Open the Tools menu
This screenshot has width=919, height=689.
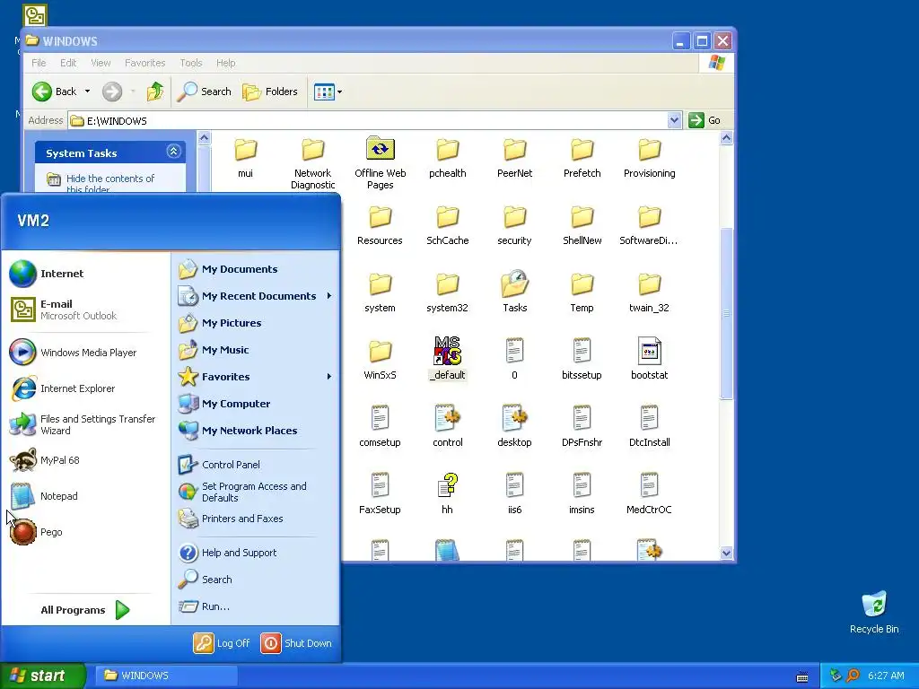click(191, 63)
